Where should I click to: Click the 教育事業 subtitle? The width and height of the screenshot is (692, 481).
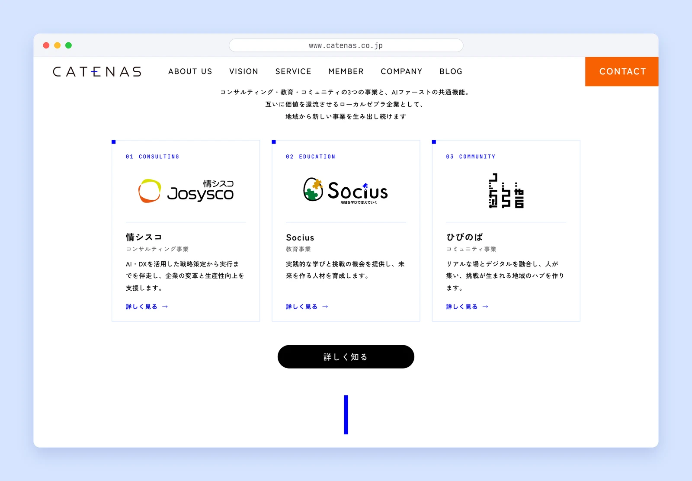(298, 249)
